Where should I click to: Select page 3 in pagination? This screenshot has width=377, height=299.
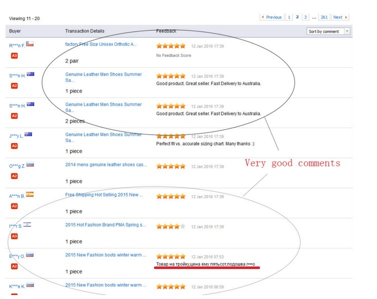(x=305, y=17)
